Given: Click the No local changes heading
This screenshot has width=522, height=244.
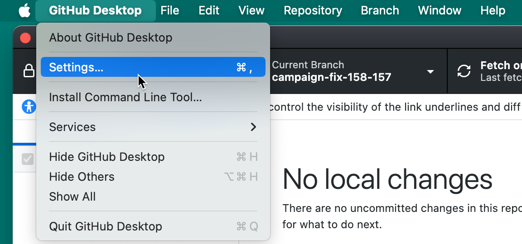Looking at the screenshot, I should coord(387,179).
